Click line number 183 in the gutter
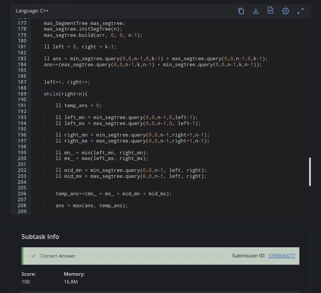This screenshot has width=321, height=293. [x=22, y=58]
